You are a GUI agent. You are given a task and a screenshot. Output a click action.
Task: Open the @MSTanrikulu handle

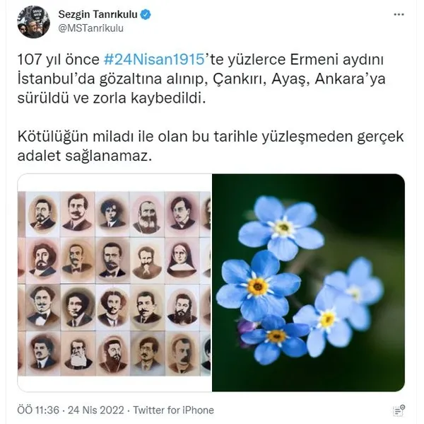91,28
